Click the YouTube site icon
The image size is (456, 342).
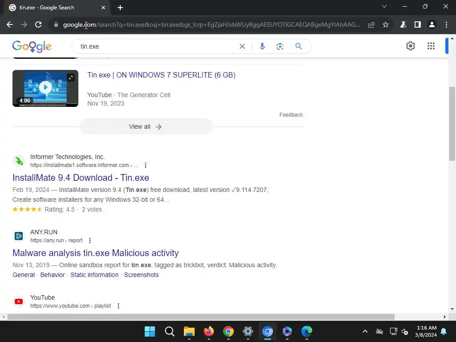coord(19,301)
